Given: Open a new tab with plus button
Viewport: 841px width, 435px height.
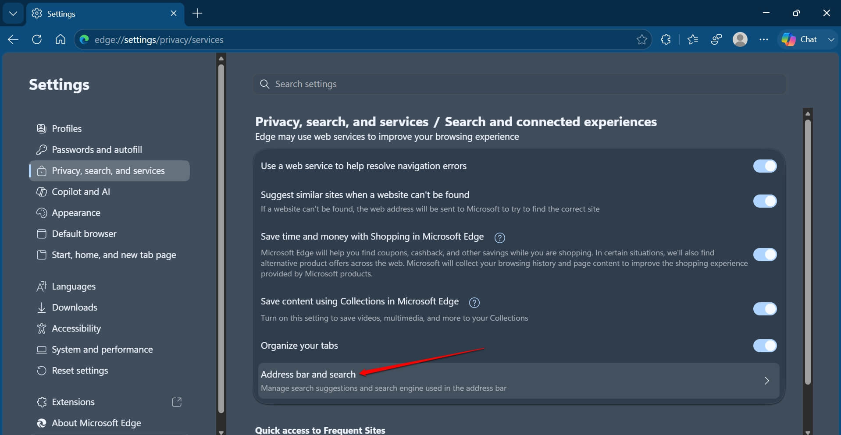Looking at the screenshot, I should pyautogui.click(x=197, y=14).
